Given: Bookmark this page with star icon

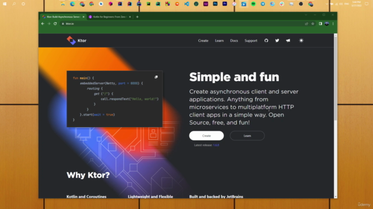Looking at the screenshot, I should (x=313, y=24).
